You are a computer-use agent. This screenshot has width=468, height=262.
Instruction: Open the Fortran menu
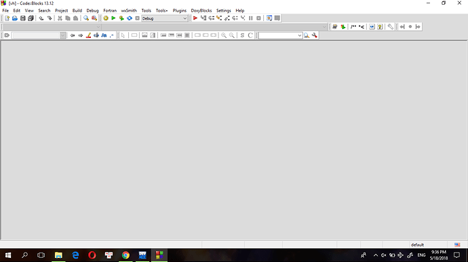pos(110,10)
